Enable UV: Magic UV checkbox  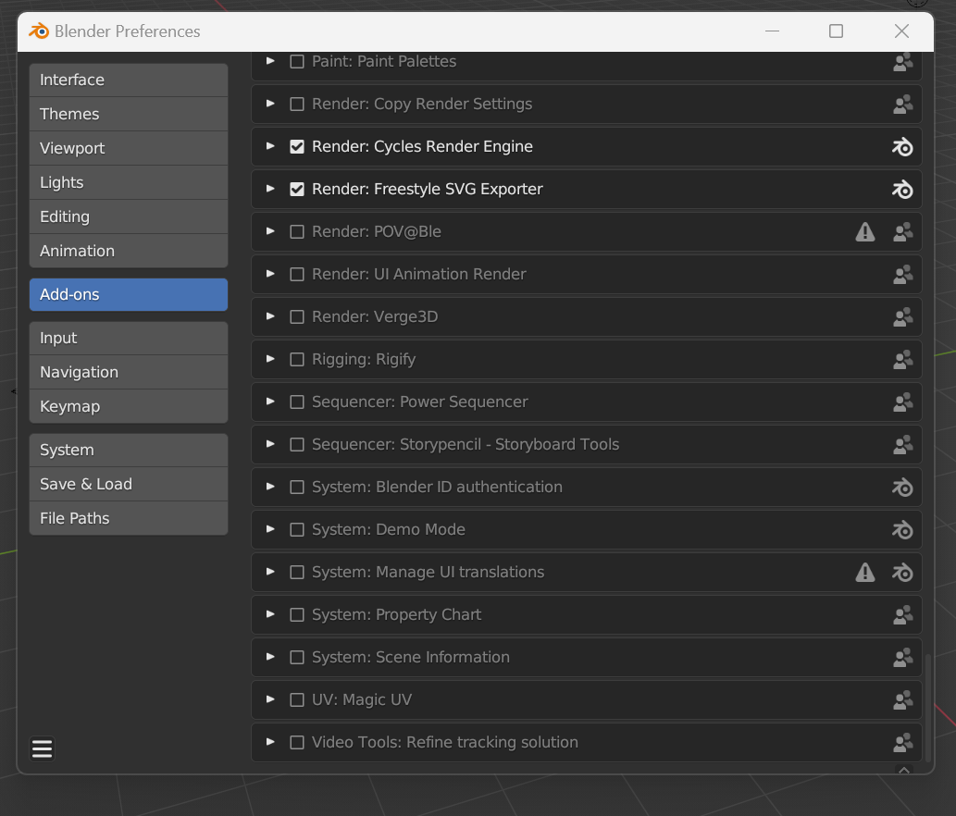tap(297, 699)
